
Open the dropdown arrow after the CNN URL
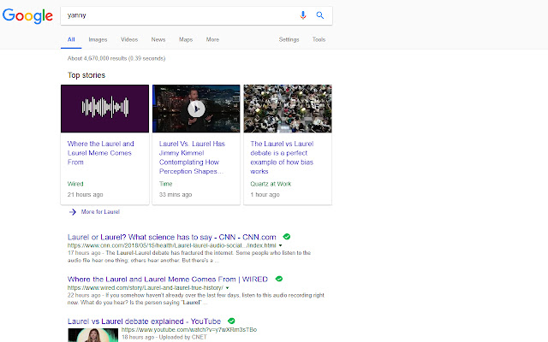[280, 245]
